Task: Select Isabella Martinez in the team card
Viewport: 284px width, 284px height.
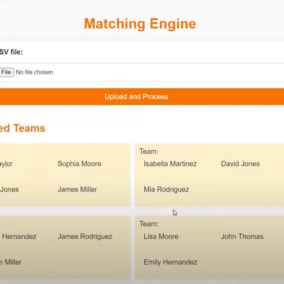Action: click(x=170, y=164)
